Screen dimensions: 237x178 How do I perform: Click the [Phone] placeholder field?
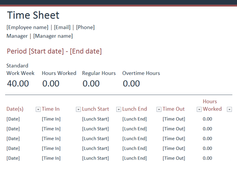pyautogui.click(x=85, y=27)
